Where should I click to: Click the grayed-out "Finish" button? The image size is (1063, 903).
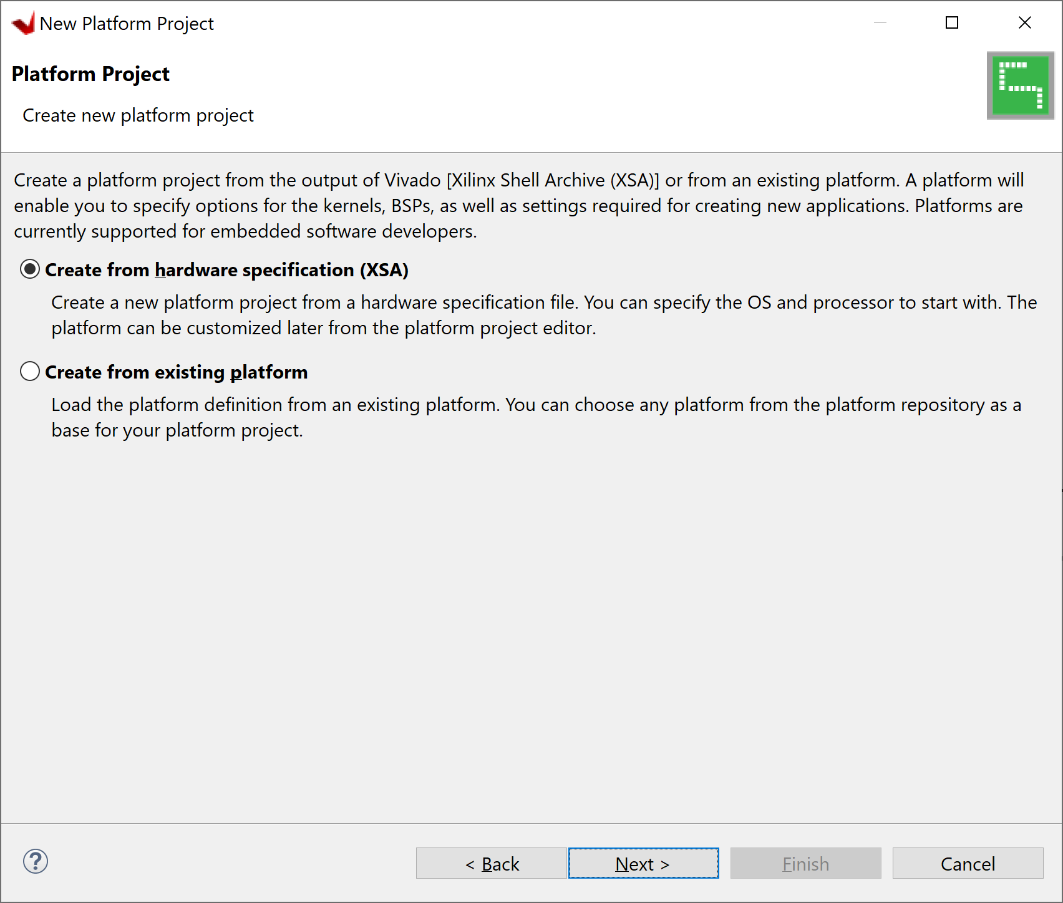805,863
